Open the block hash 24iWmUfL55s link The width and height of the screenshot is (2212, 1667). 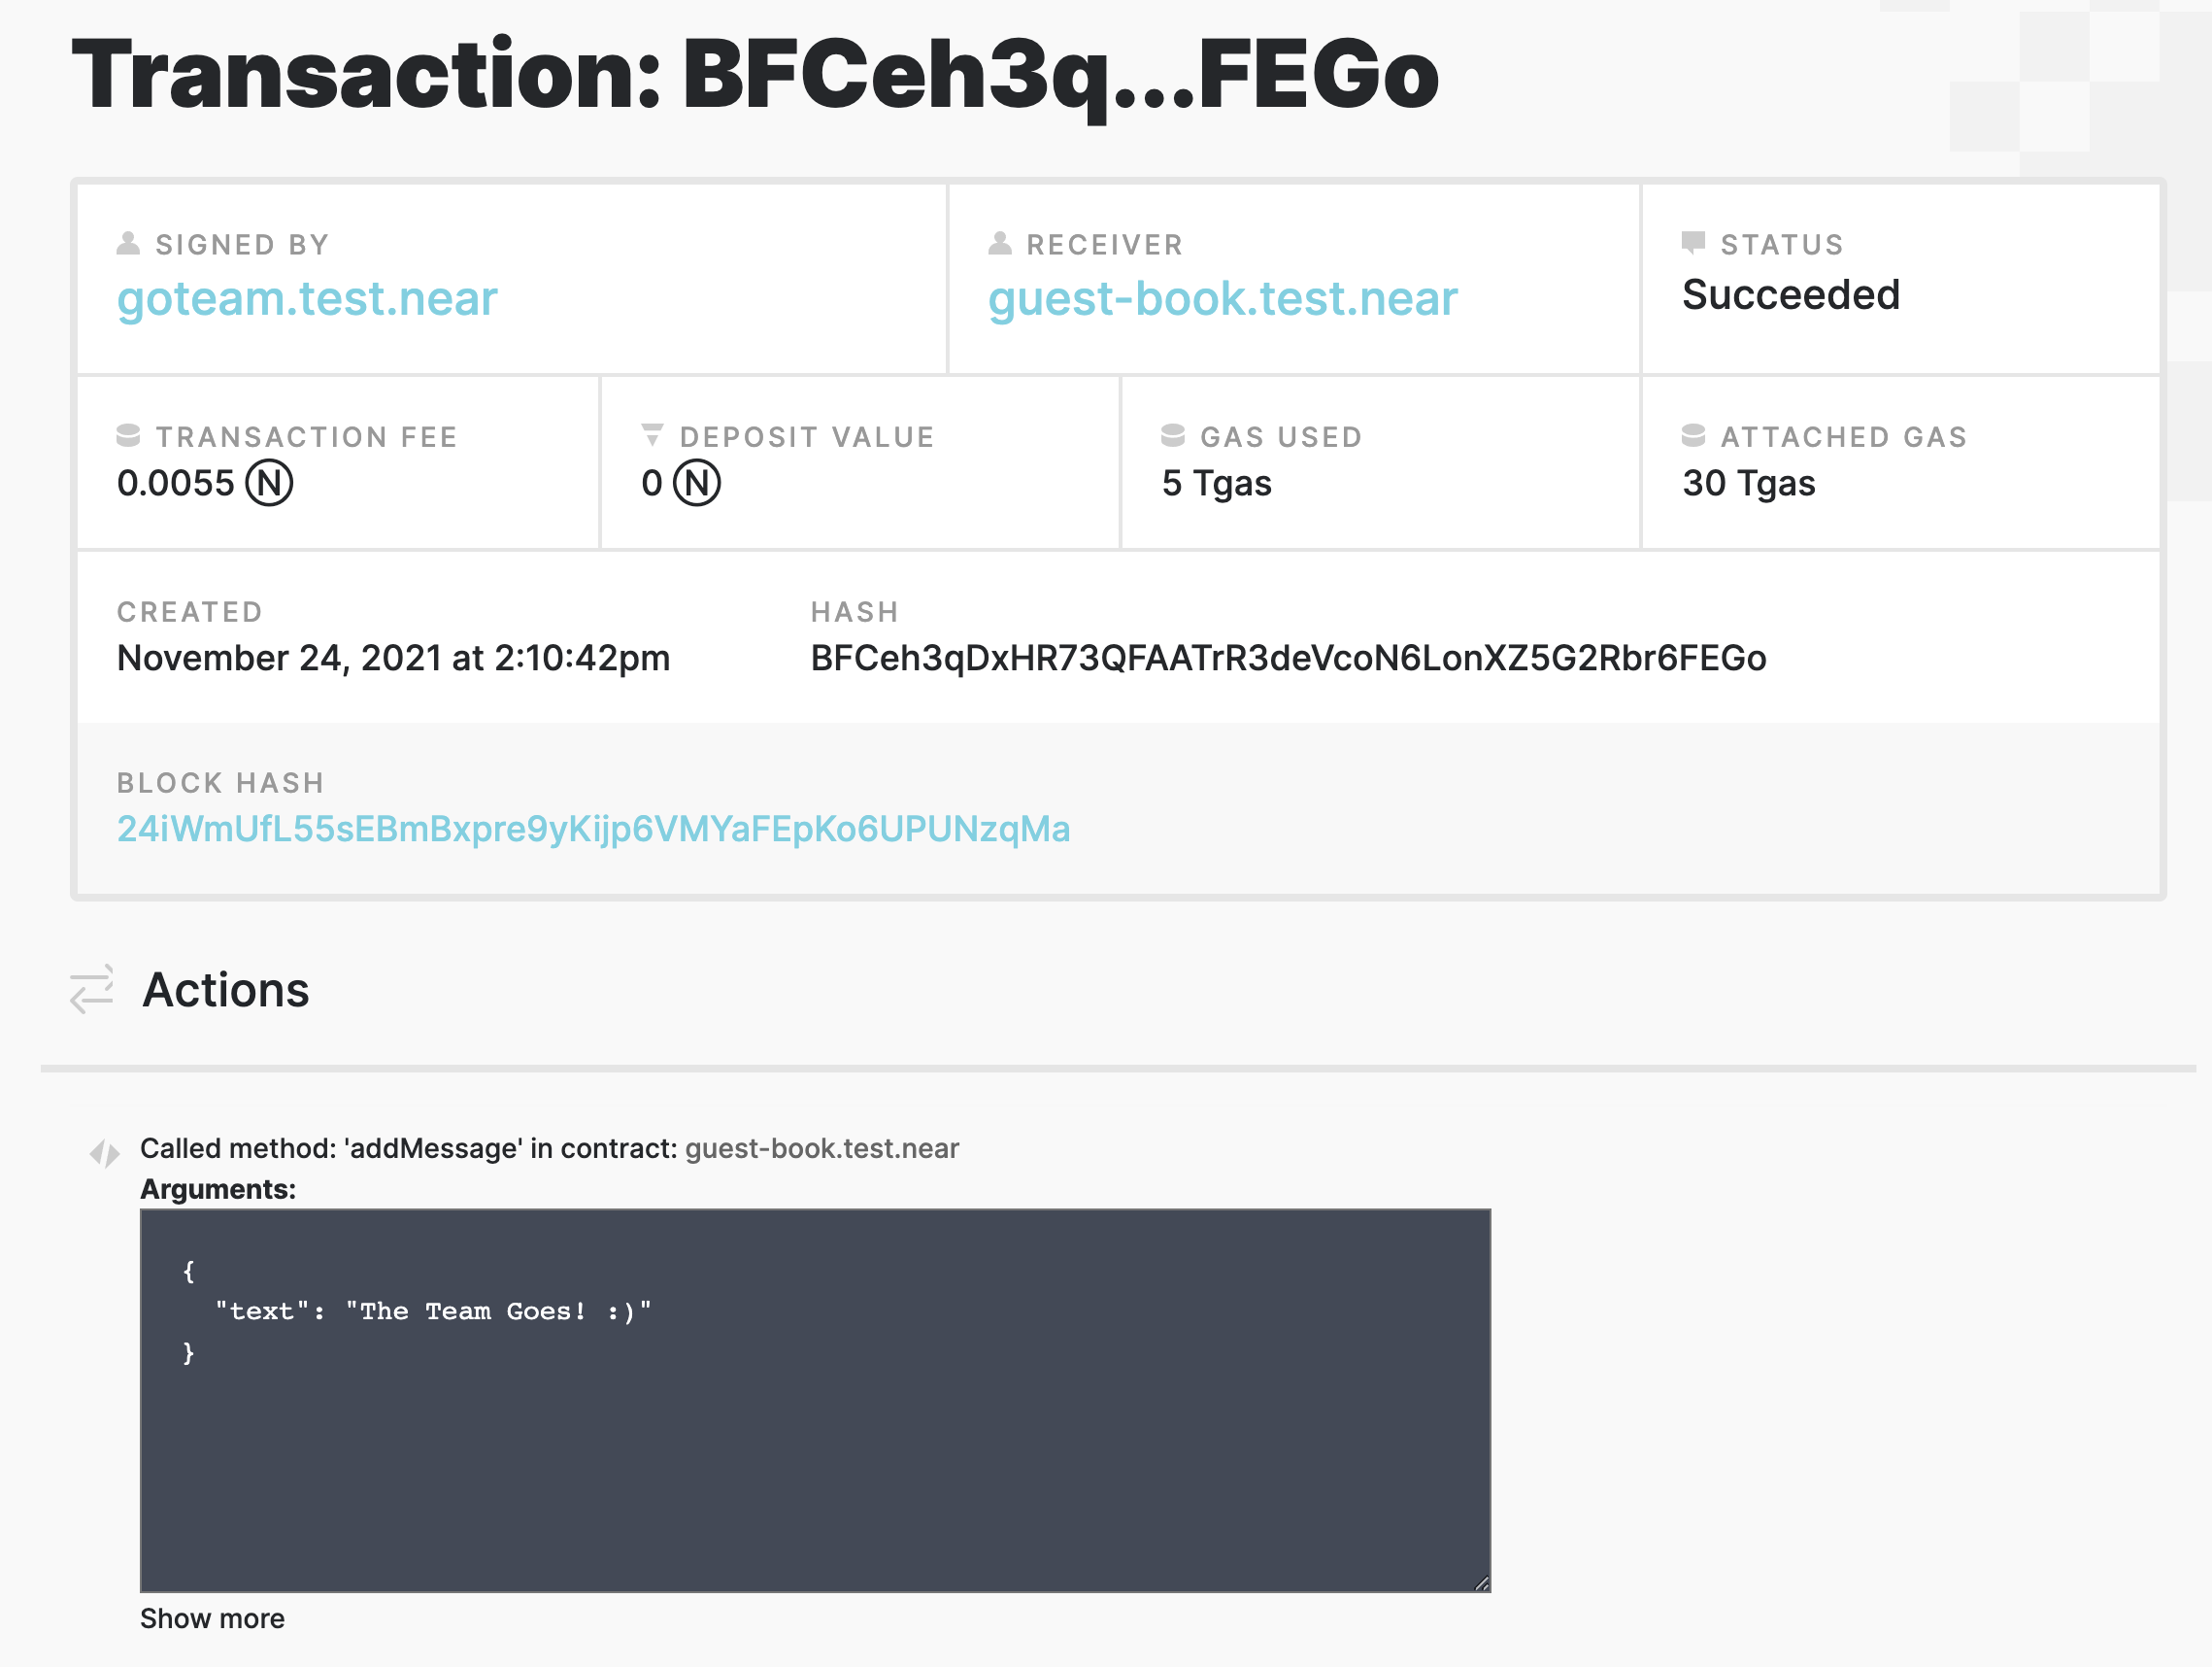tap(593, 829)
